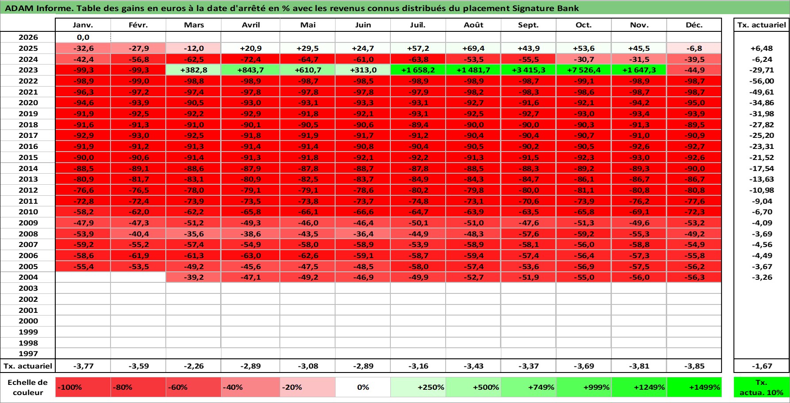Click the 'Janv.' column header

click(x=83, y=25)
